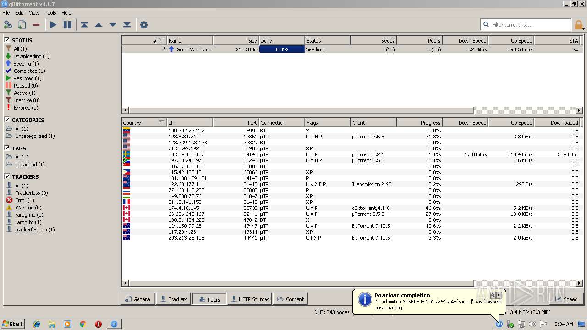Open the Tools menu
This screenshot has width=587, height=330.
[50, 13]
